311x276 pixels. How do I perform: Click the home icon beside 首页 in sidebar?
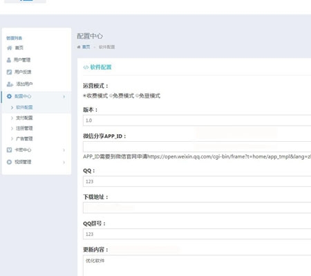(x=9, y=48)
